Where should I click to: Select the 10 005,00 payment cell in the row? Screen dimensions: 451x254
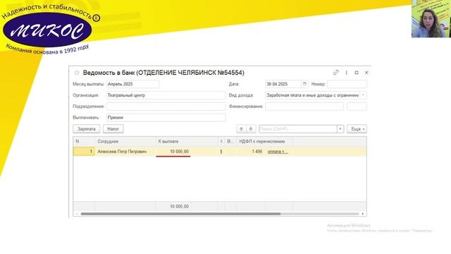[x=187, y=152]
